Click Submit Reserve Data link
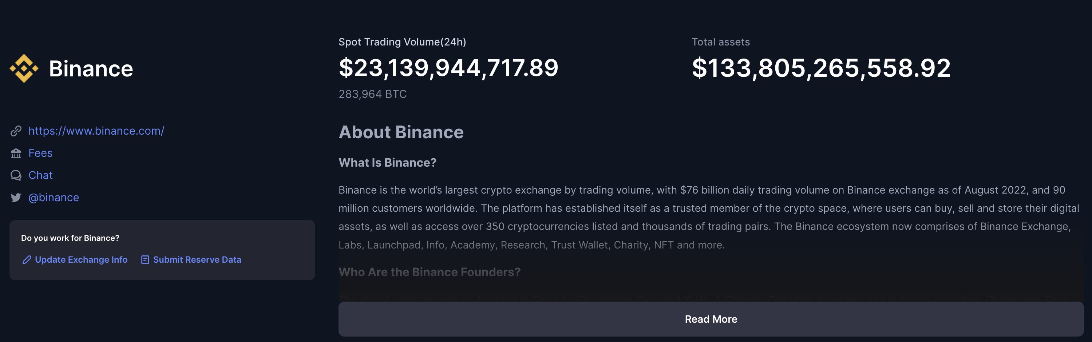The image size is (1092, 342). pyautogui.click(x=197, y=260)
